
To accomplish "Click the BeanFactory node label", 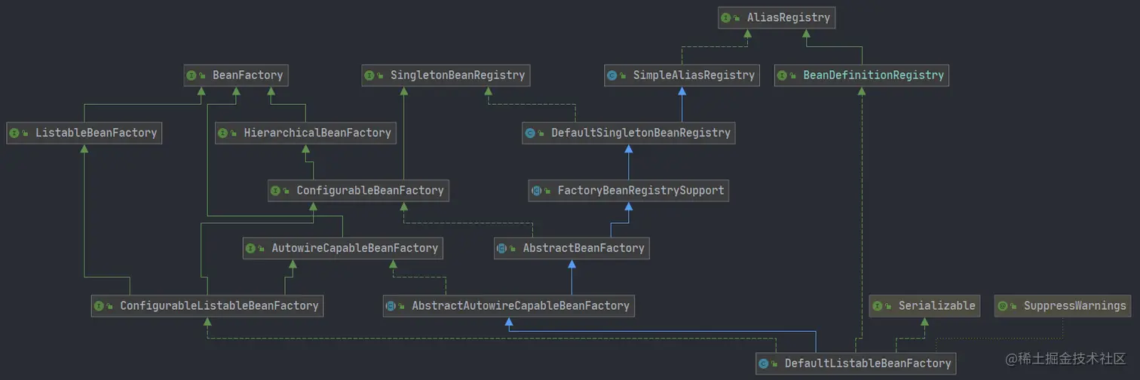I will tap(247, 75).
